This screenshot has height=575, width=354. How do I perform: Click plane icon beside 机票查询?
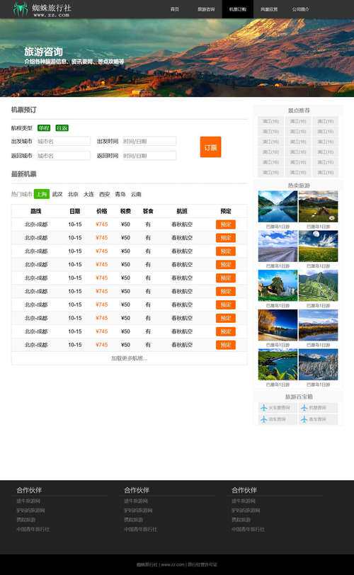(x=304, y=407)
